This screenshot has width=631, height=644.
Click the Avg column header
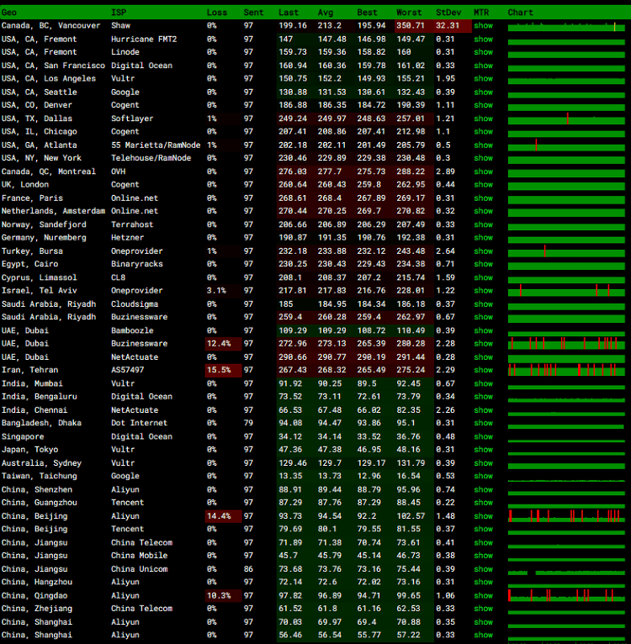pos(325,13)
